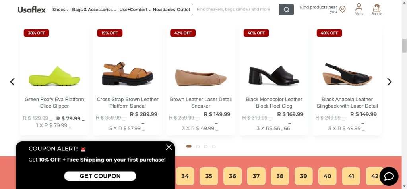Go to previous products with left arrow
407x189 pixels.
click(x=12, y=82)
